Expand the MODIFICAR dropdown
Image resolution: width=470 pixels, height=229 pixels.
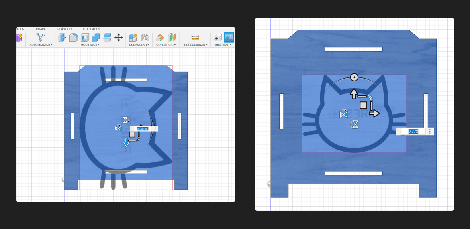pos(90,45)
